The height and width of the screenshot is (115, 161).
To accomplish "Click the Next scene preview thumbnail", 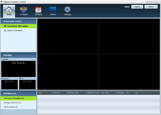I will pyautogui.click(x=27, y=84).
